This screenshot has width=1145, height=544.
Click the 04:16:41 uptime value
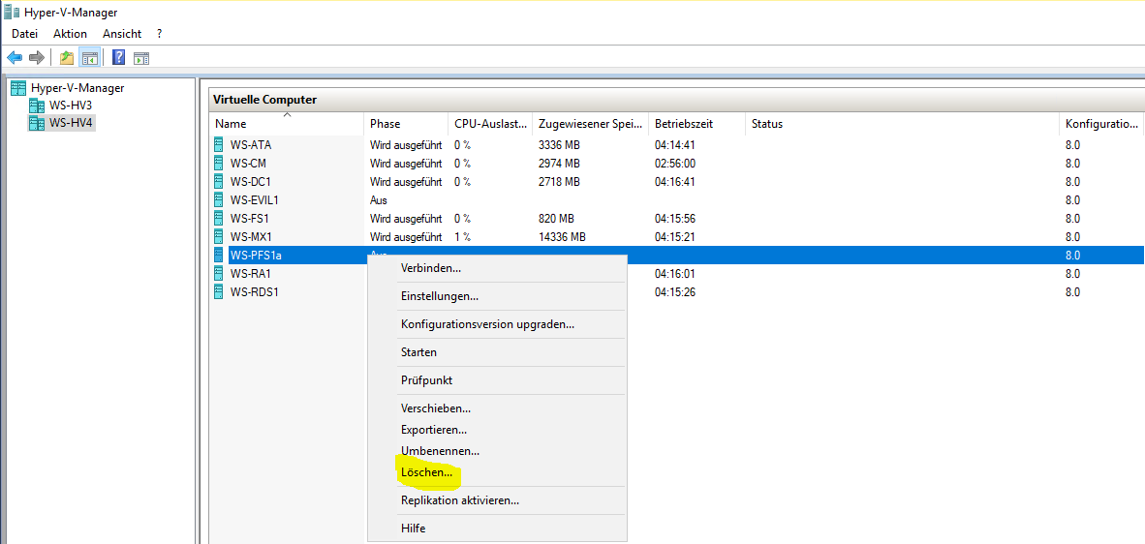click(675, 181)
